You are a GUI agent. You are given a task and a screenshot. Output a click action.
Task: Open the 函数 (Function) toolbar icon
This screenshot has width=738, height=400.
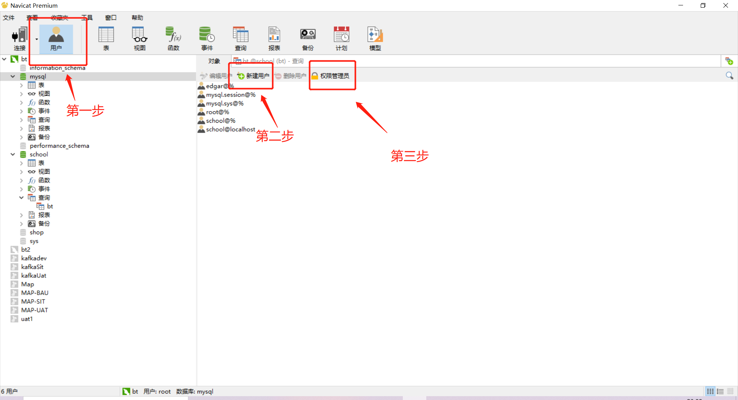173,39
